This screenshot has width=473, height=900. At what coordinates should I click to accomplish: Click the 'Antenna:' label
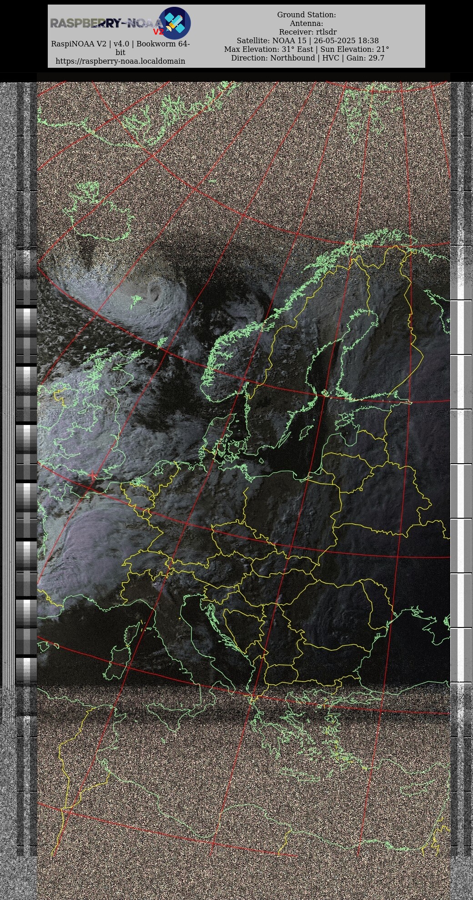(x=307, y=24)
